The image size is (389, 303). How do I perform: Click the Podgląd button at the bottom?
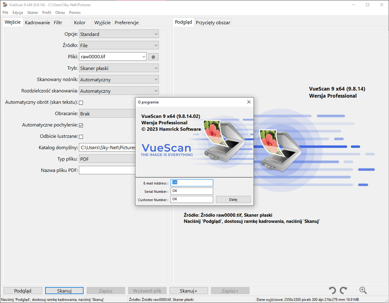(23, 291)
